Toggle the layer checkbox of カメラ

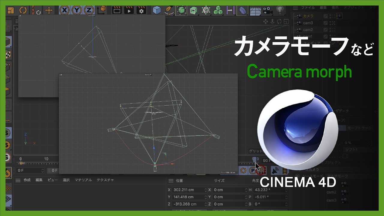325,16
